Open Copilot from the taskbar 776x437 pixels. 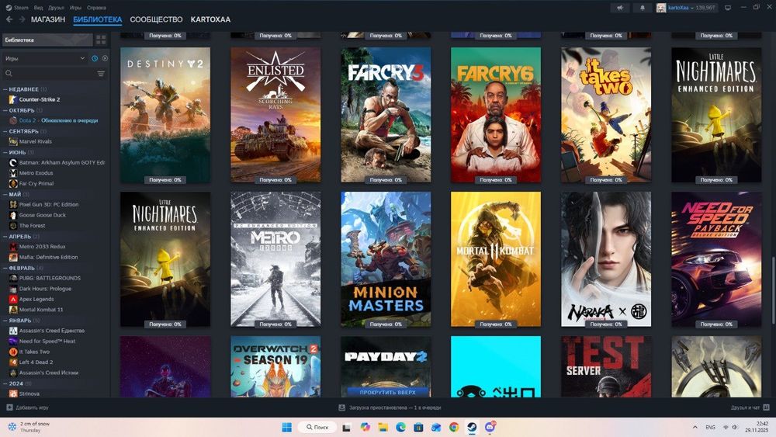pyautogui.click(x=365, y=427)
